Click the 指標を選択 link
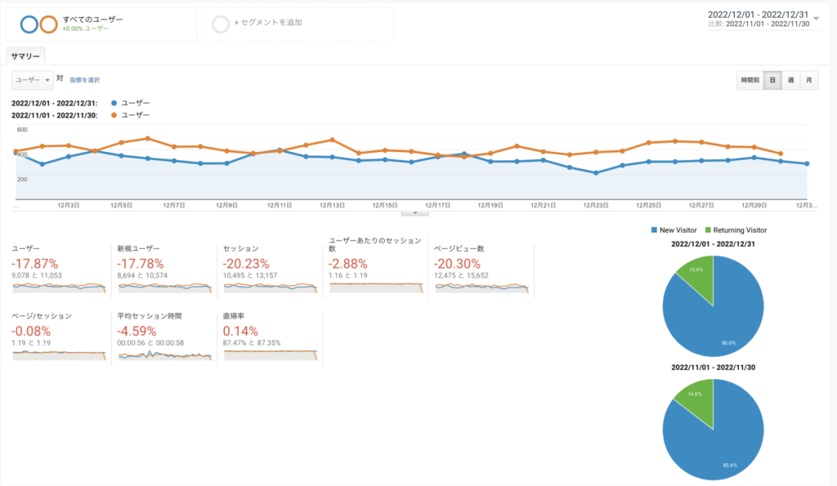 [x=85, y=80]
